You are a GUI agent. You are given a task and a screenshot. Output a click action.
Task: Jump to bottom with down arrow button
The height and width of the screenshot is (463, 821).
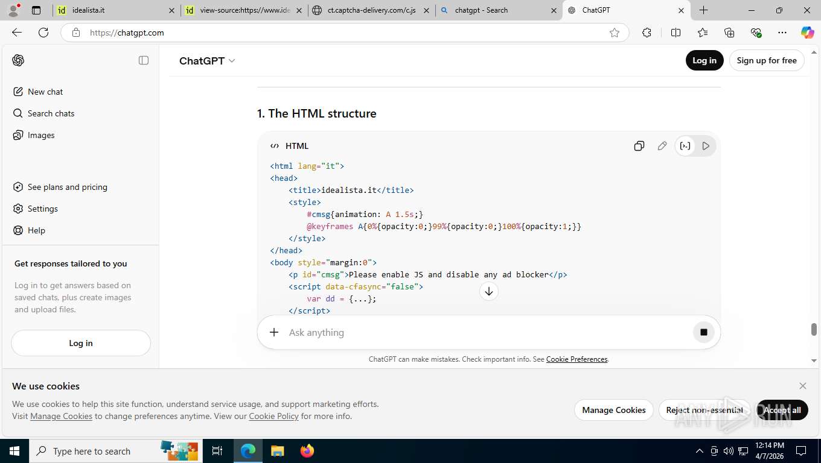click(489, 291)
